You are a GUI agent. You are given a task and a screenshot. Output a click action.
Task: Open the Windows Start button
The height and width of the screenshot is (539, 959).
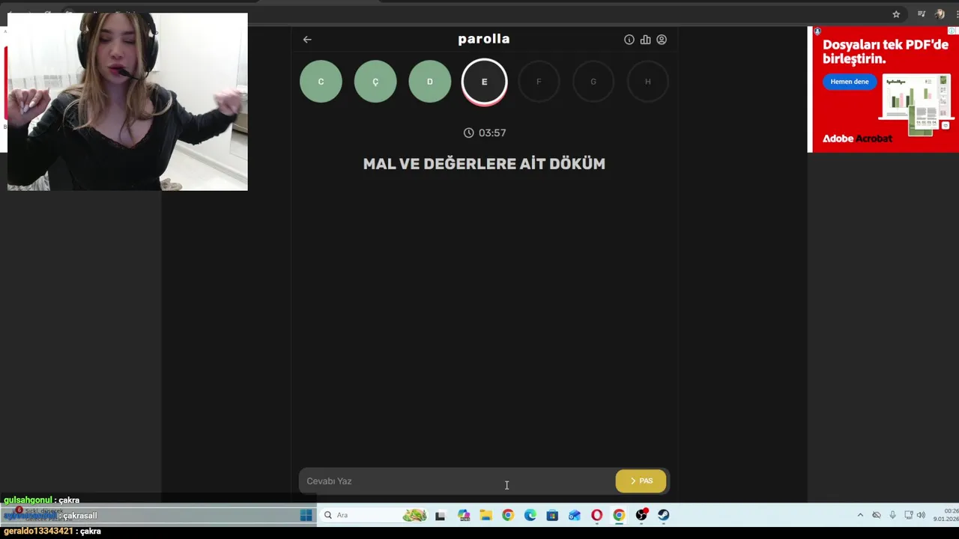(306, 515)
